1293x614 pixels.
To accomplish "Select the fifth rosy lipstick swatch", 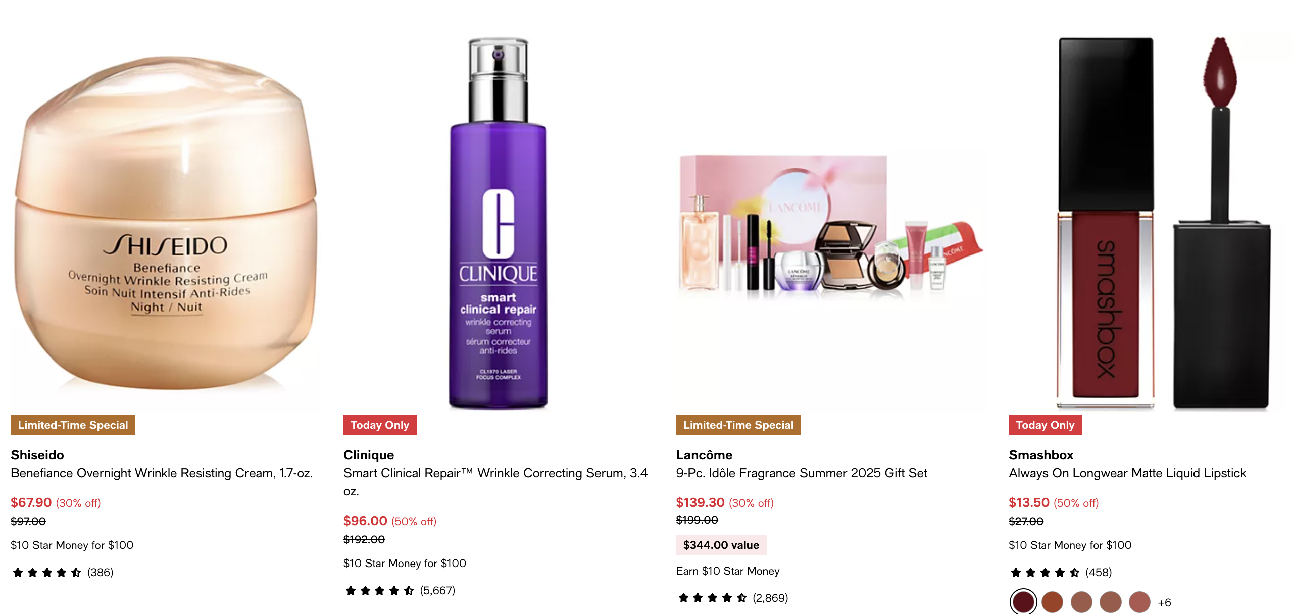I will click(1140, 602).
